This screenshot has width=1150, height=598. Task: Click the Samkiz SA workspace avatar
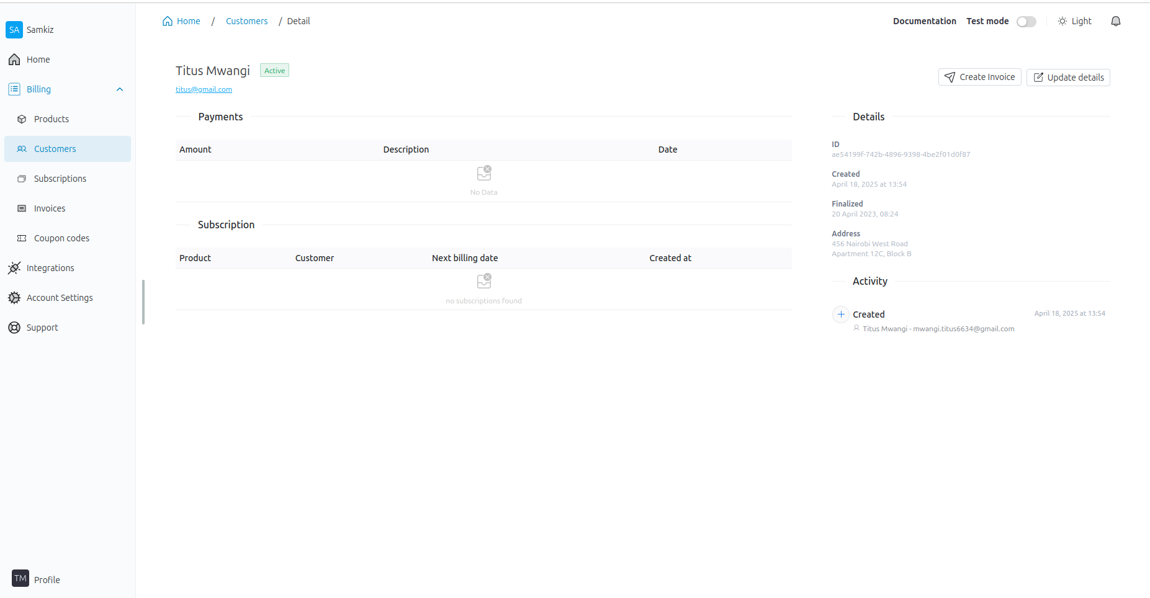pos(14,30)
